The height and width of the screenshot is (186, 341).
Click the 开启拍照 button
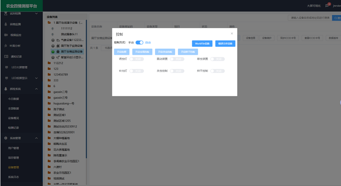(x=121, y=52)
